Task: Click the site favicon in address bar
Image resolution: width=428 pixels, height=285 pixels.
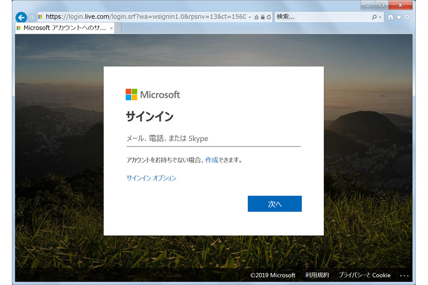Action: point(40,17)
